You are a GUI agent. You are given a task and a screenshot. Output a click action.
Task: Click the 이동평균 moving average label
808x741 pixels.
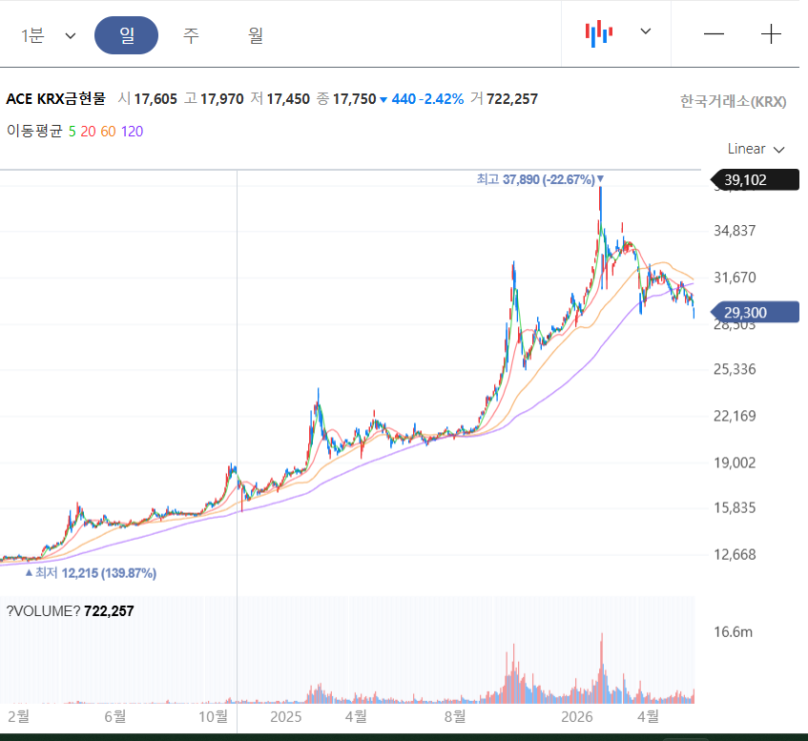point(34,131)
